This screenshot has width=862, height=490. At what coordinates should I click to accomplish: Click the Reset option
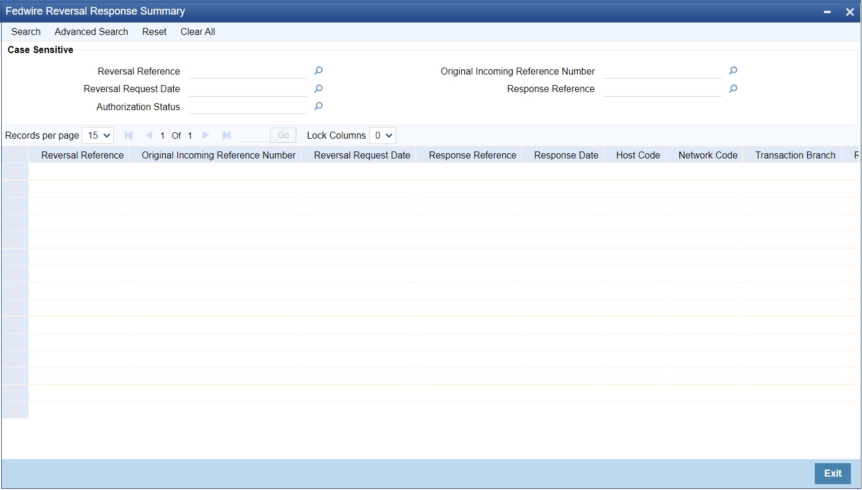click(x=155, y=31)
